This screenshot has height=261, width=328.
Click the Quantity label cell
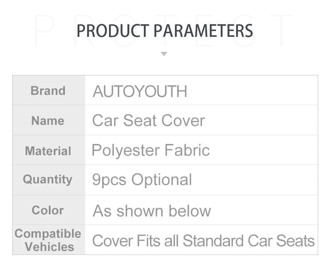[x=47, y=179]
